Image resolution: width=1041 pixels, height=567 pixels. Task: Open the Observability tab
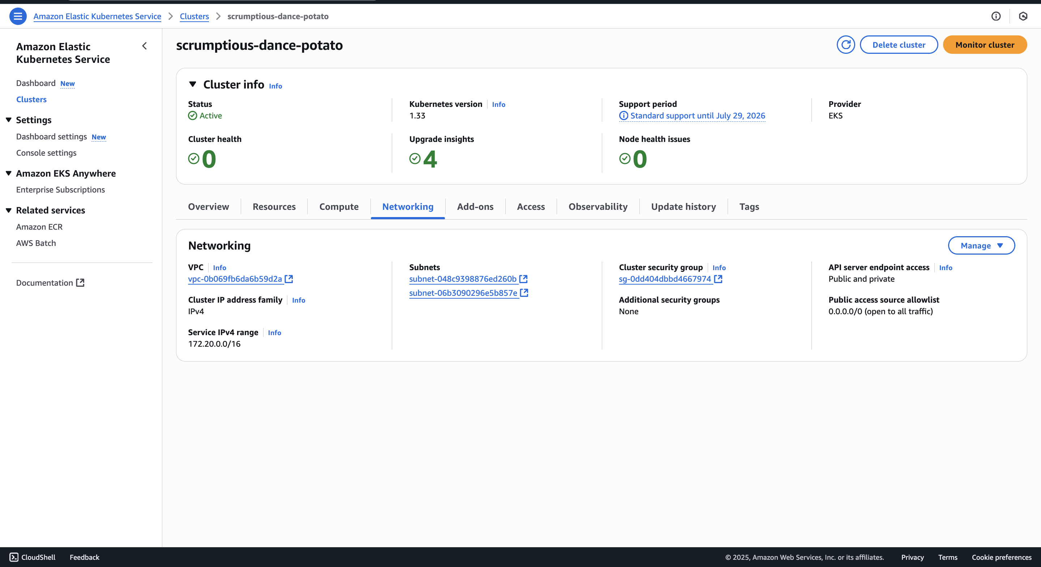coord(598,206)
